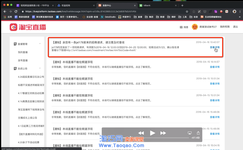Bookmark this page with the star icon
The height and width of the screenshot is (150, 243).
coord(187,11)
